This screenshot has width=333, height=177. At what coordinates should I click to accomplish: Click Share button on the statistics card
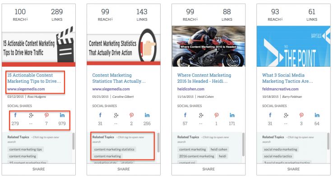coord(124,169)
